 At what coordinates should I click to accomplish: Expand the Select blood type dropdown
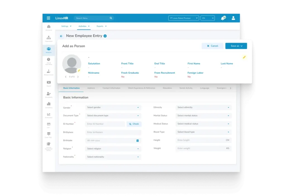[x=203, y=132]
